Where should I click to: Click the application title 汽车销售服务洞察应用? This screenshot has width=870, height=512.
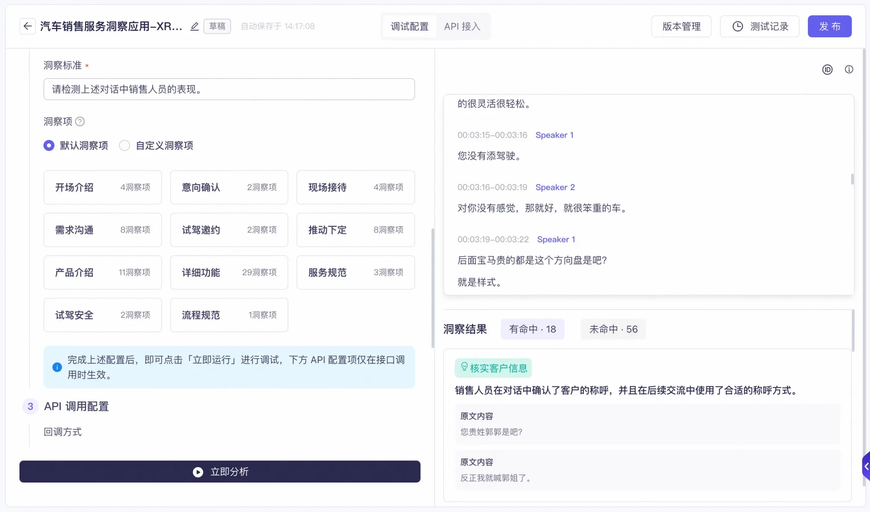111,26
